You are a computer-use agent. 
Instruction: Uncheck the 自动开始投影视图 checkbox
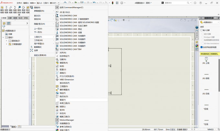pyautogui.click(x=202, y=47)
